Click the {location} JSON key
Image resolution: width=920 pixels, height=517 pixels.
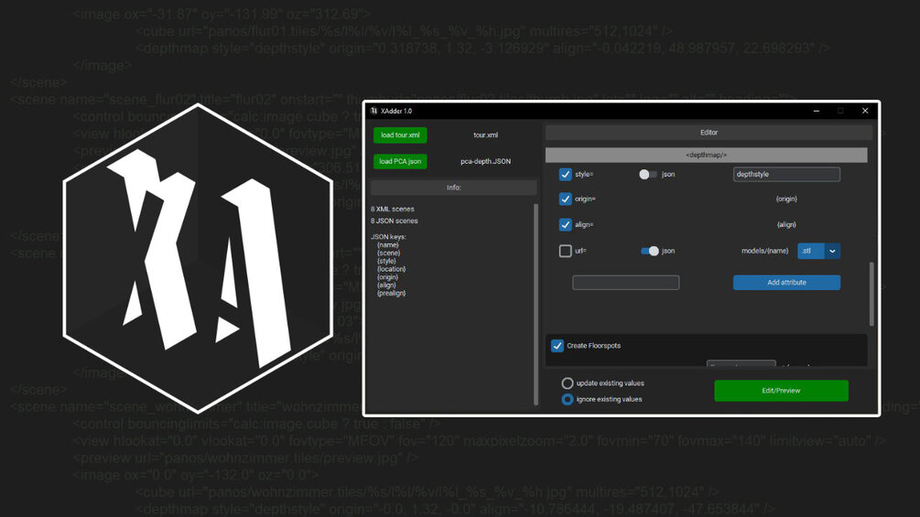(x=392, y=269)
